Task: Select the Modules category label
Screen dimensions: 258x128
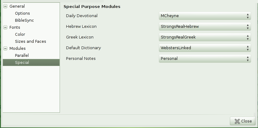Action: 17,48
